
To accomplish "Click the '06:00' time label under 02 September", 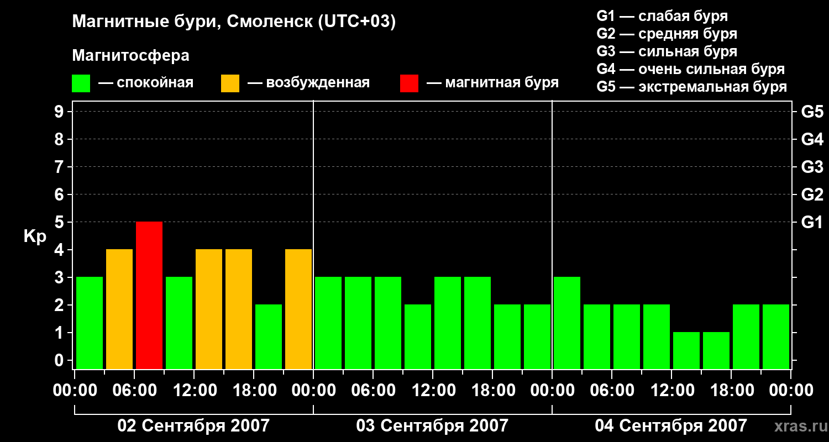I will click(x=134, y=391).
